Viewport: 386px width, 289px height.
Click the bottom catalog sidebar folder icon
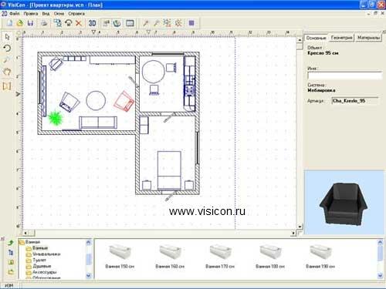(11, 271)
